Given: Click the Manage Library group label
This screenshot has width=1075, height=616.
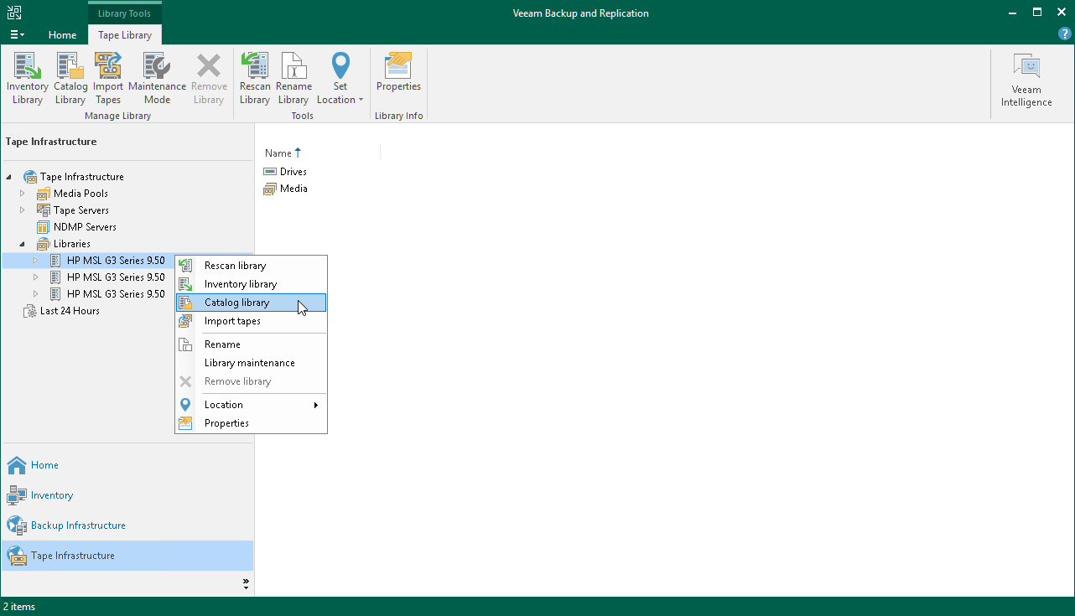Looking at the screenshot, I should click(118, 116).
